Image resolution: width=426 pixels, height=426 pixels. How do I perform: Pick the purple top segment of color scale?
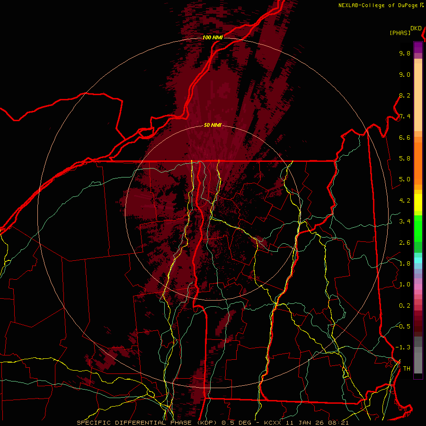(x=418, y=47)
